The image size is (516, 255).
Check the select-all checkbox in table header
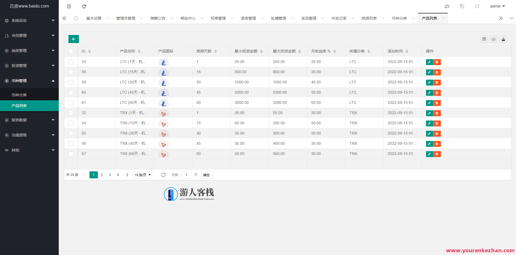71,51
